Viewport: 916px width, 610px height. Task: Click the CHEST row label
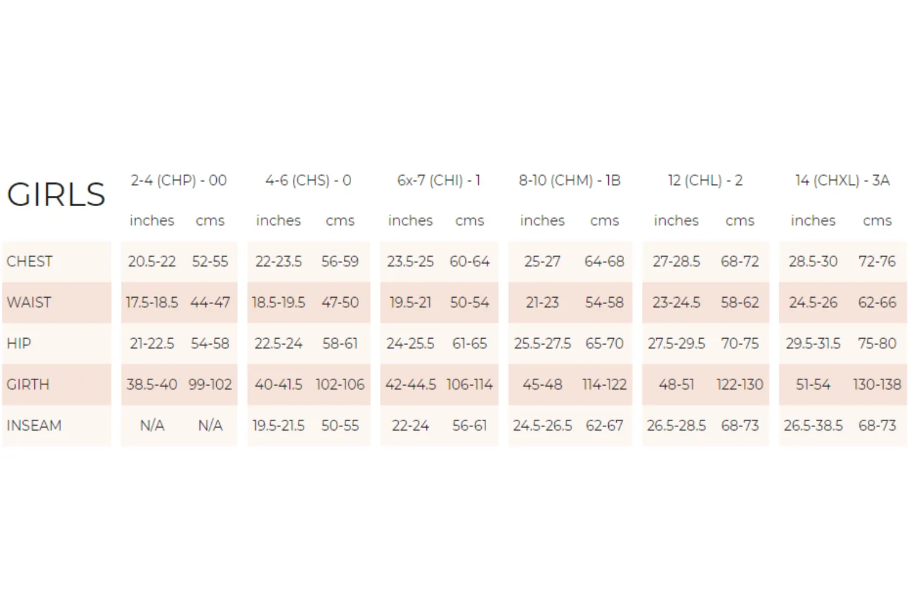29,261
